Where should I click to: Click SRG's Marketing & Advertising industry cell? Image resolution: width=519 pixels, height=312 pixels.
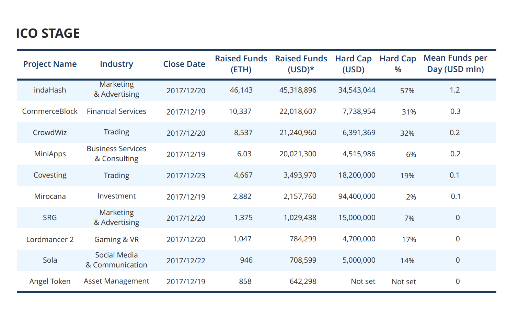[116, 217]
